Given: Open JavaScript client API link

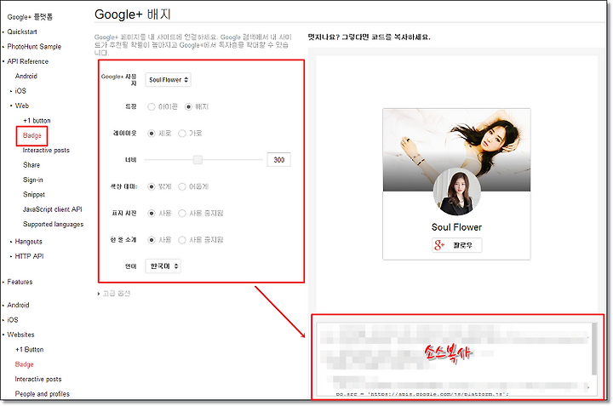Looking at the screenshot, I should (x=53, y=209).
